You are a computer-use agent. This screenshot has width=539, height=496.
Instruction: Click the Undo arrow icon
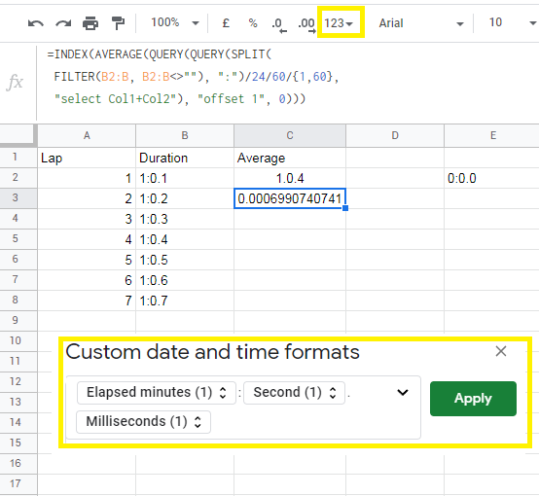[x=35, y=23]
